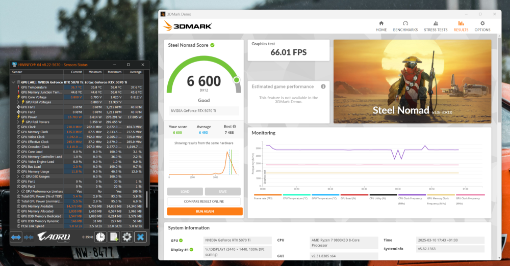Go to the Benchmarks section
The width and height of the screenshot is (510, 266).
coord(405,26)
